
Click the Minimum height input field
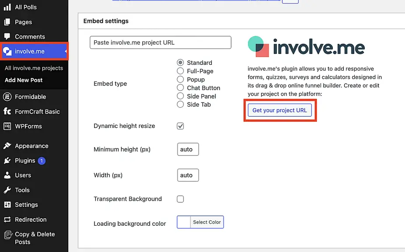pos(188,149)
